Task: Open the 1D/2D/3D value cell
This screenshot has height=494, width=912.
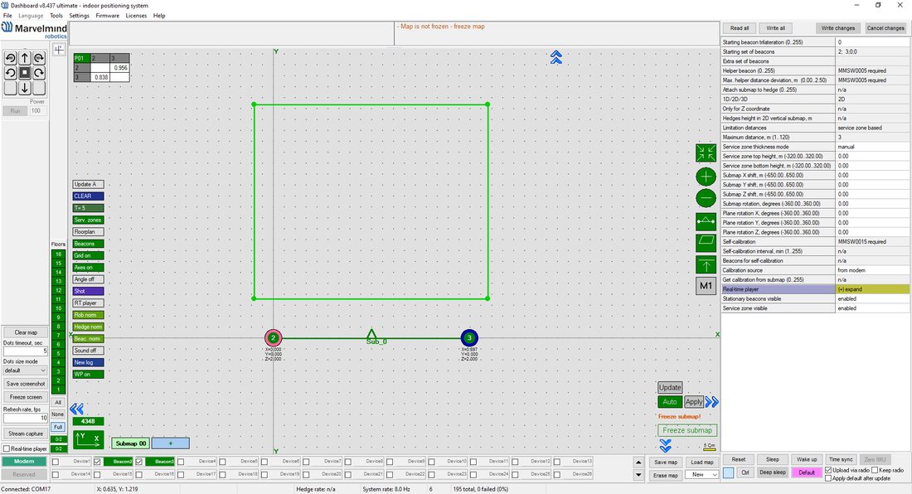Action: pos(872,99)
